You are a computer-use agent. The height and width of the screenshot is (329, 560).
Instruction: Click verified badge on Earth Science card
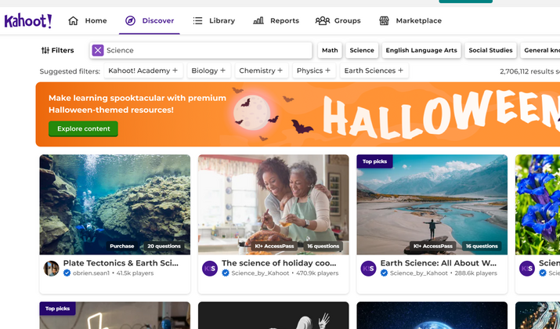click(384, 273)
